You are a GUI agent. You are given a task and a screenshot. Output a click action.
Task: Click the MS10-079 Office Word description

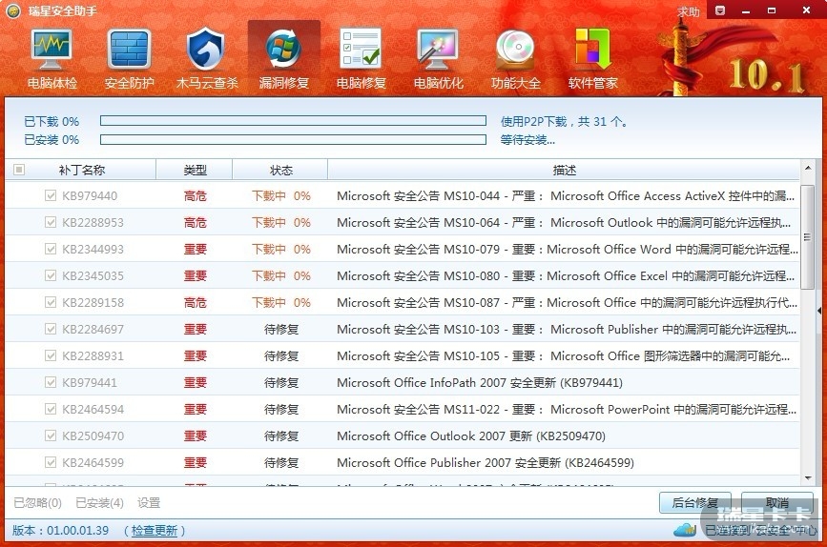567,250
